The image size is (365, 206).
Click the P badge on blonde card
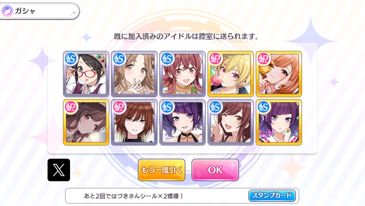[216, 59]
